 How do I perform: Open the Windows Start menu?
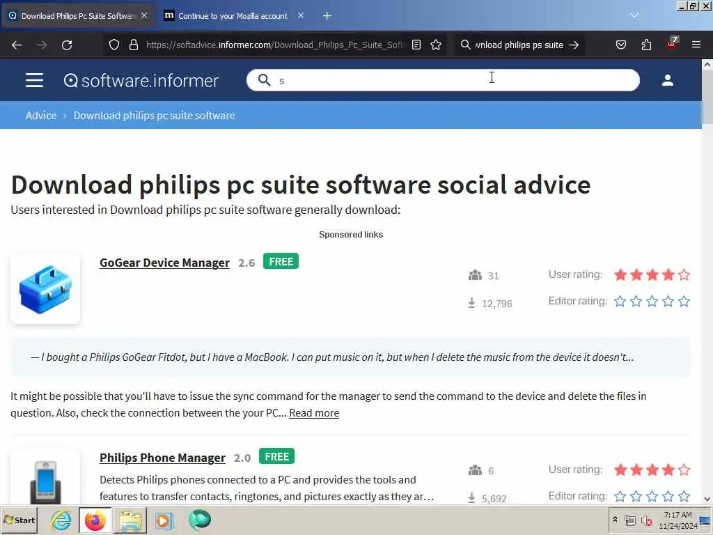point(19,520)
